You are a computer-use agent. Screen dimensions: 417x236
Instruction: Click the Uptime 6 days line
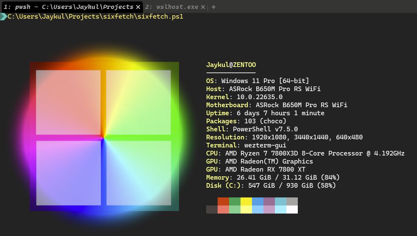265,113
